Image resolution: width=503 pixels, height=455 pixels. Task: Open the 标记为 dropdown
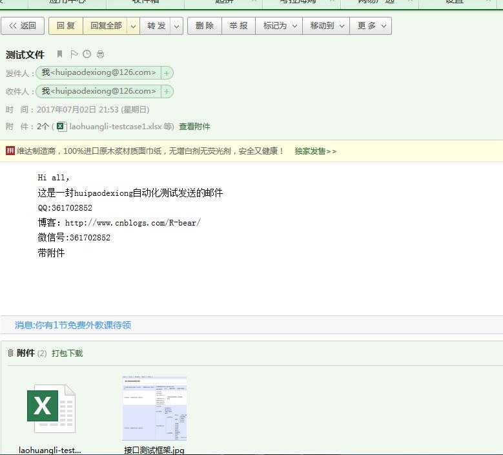(279, 26)
